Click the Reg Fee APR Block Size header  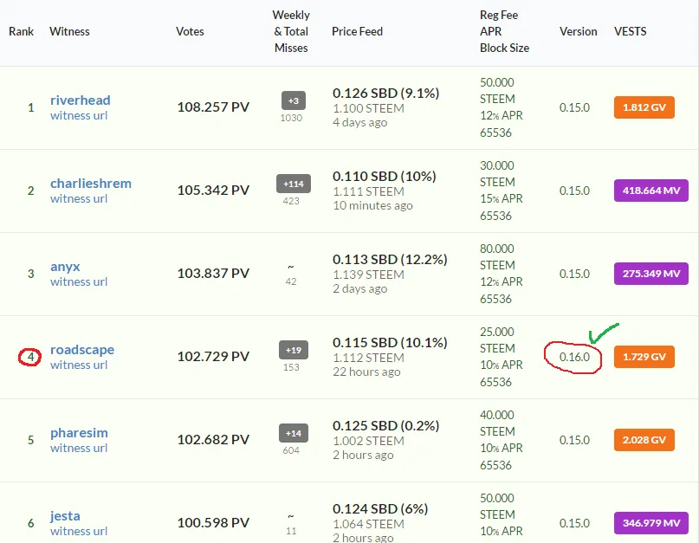pos(505,32)
